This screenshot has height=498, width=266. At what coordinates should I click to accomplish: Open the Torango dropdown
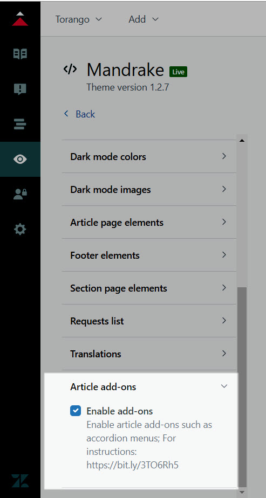[x=79, y=19]
